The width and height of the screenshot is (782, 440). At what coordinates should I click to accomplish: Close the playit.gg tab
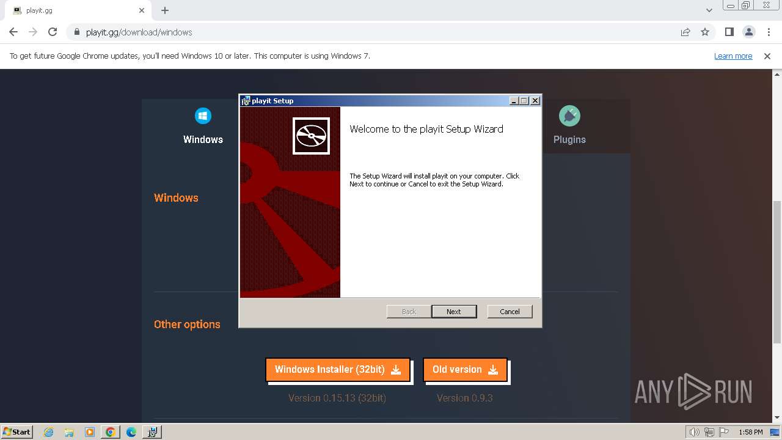click(142, 10)
